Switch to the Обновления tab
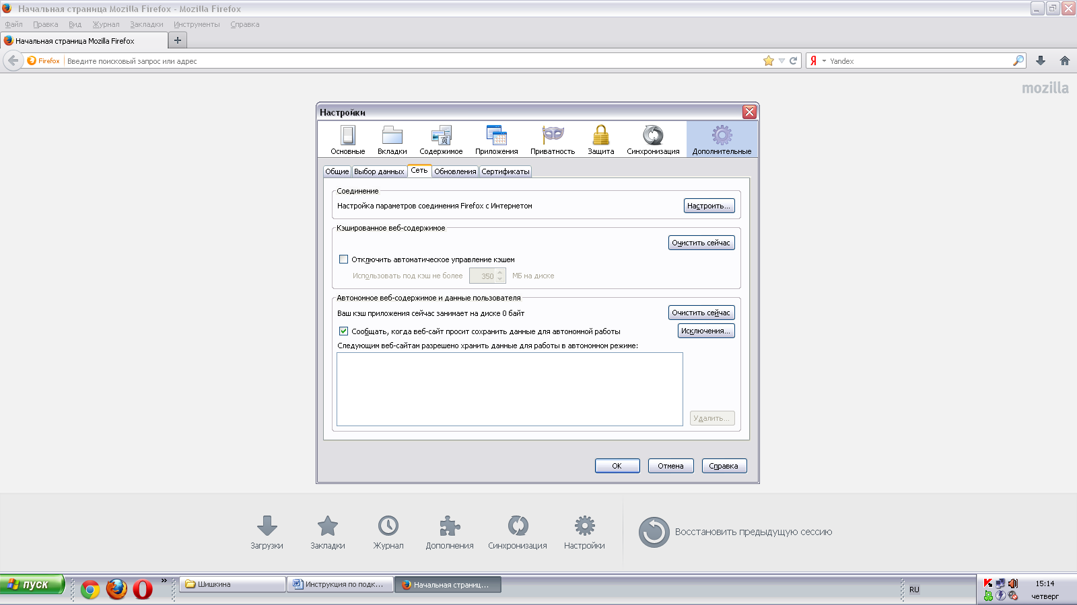This screenshot has width=1077, height=605. tap(455, 171)
